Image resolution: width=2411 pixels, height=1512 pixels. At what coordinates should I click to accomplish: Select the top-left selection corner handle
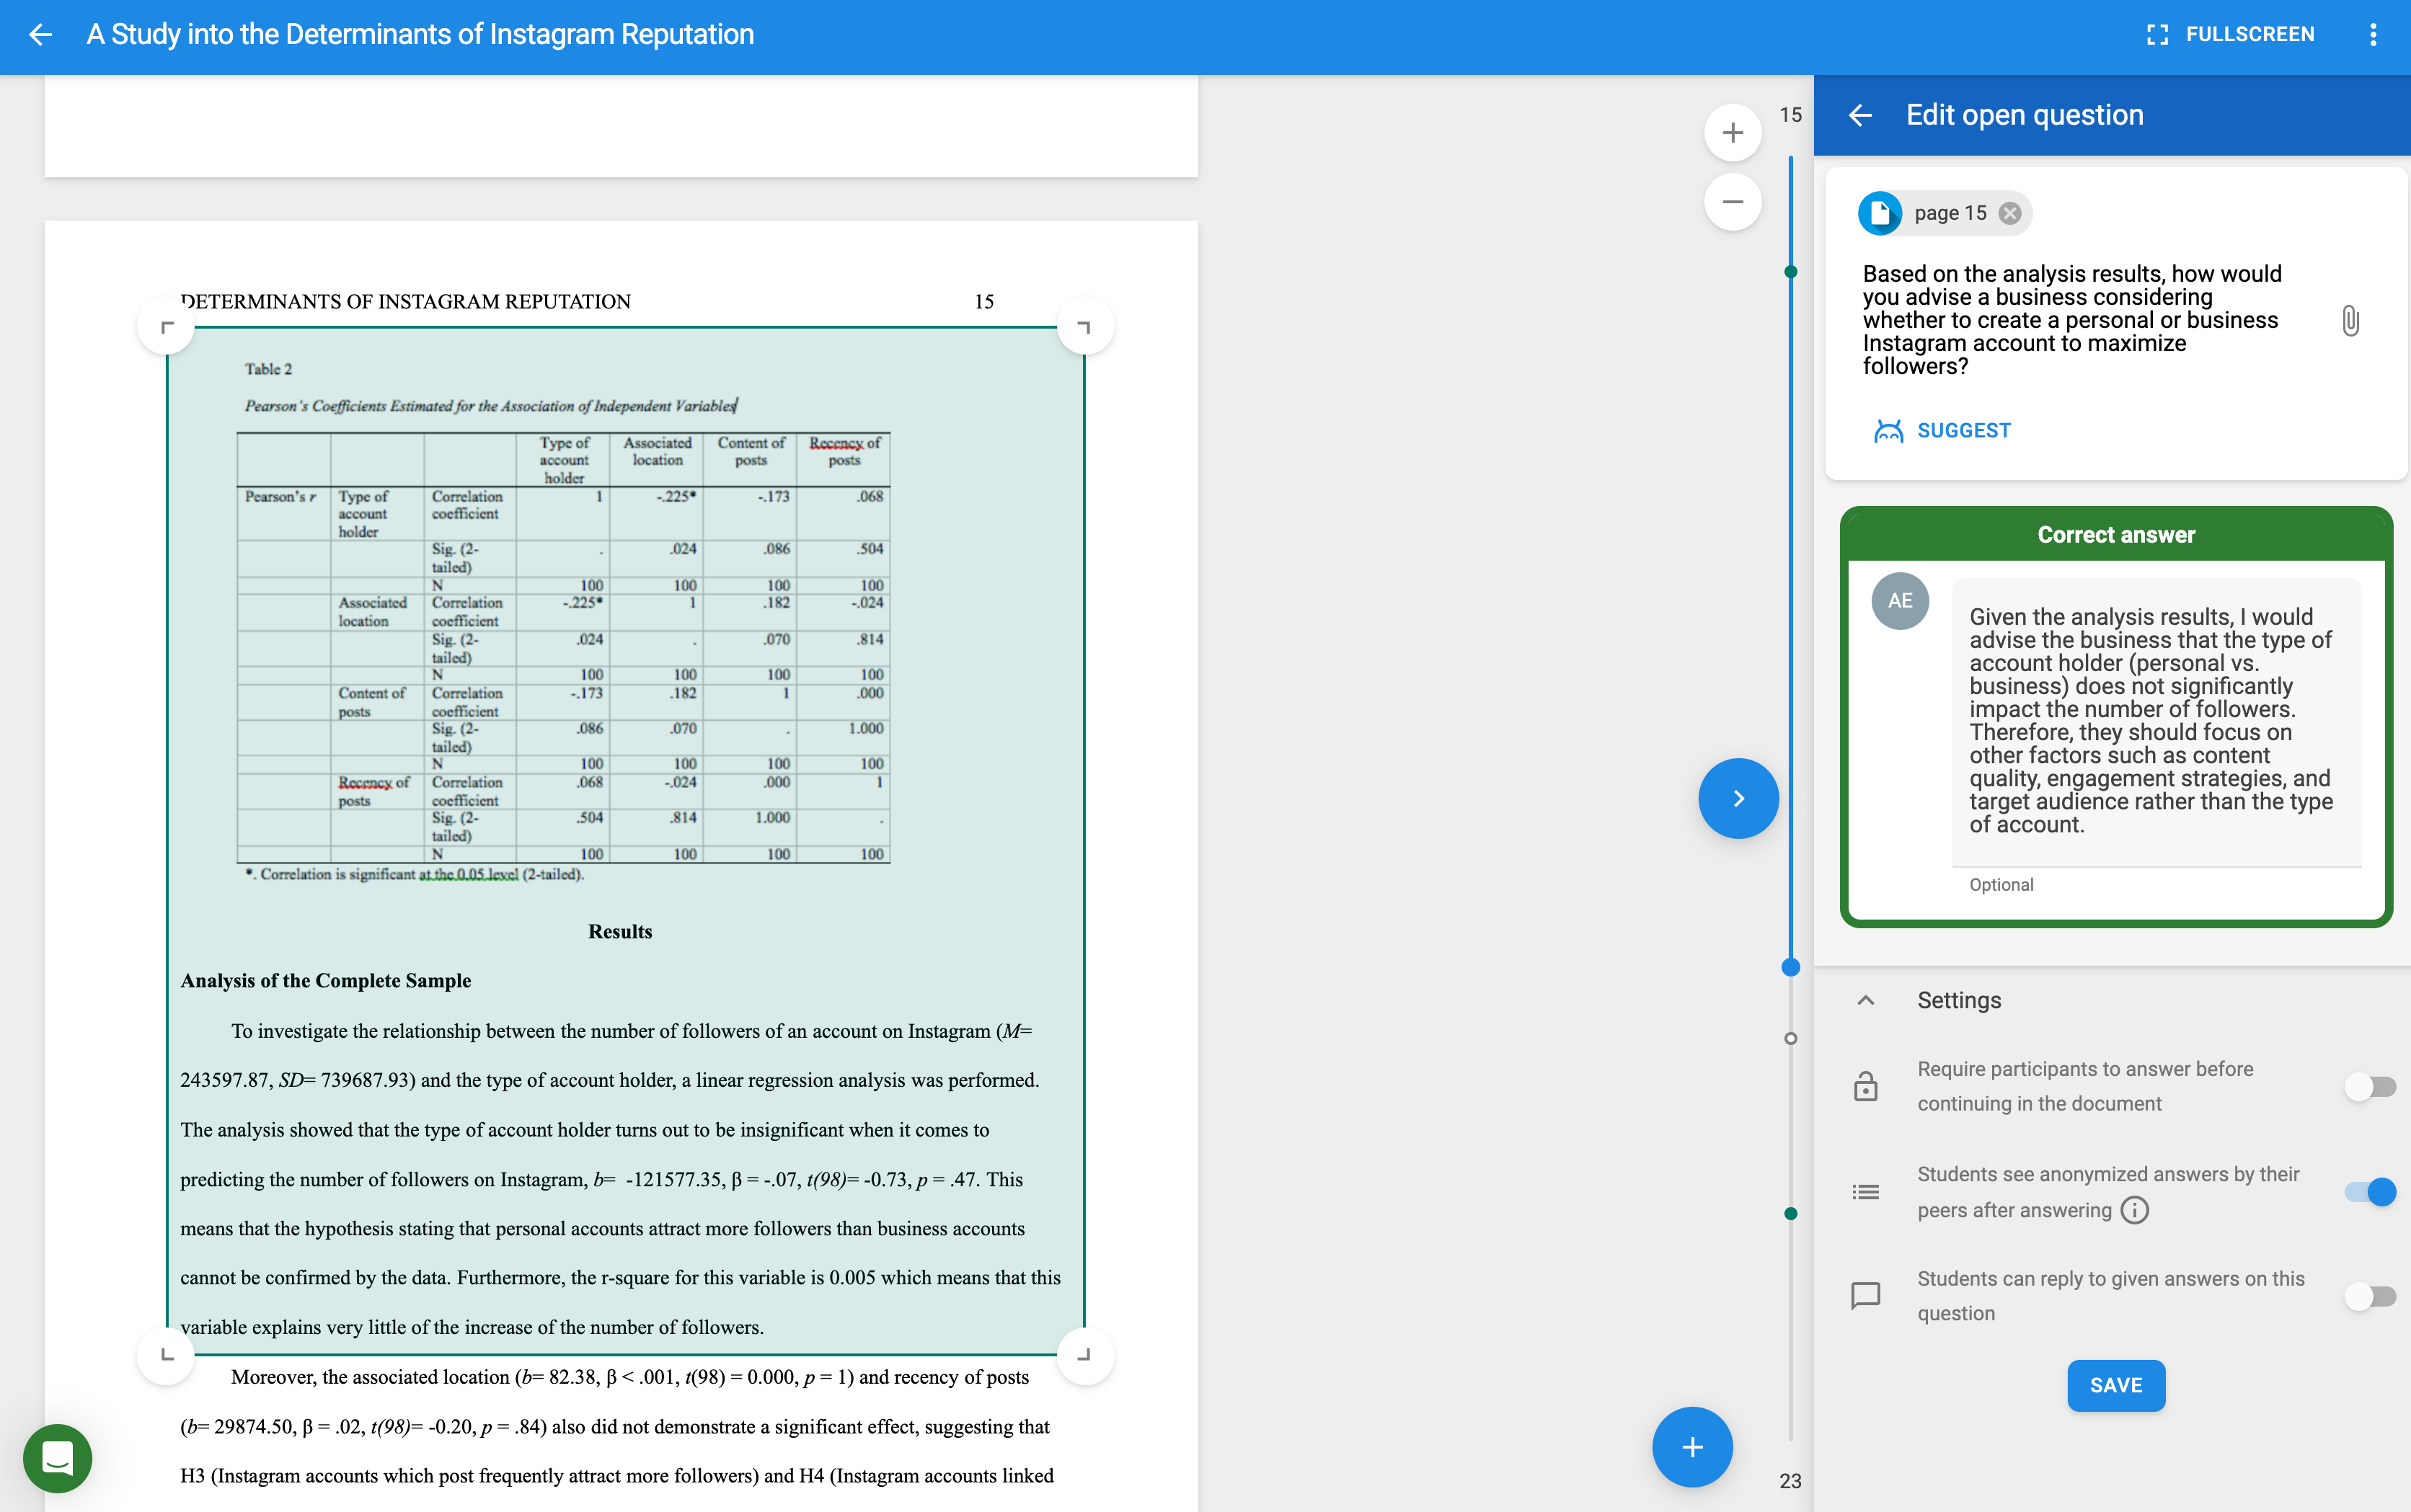click(166, 326)
